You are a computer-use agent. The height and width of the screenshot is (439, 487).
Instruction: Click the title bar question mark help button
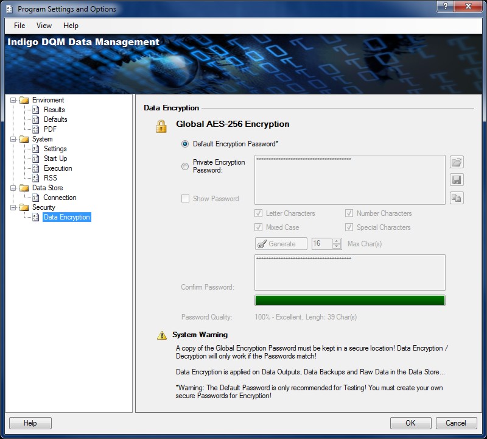(x=445, y=5)
